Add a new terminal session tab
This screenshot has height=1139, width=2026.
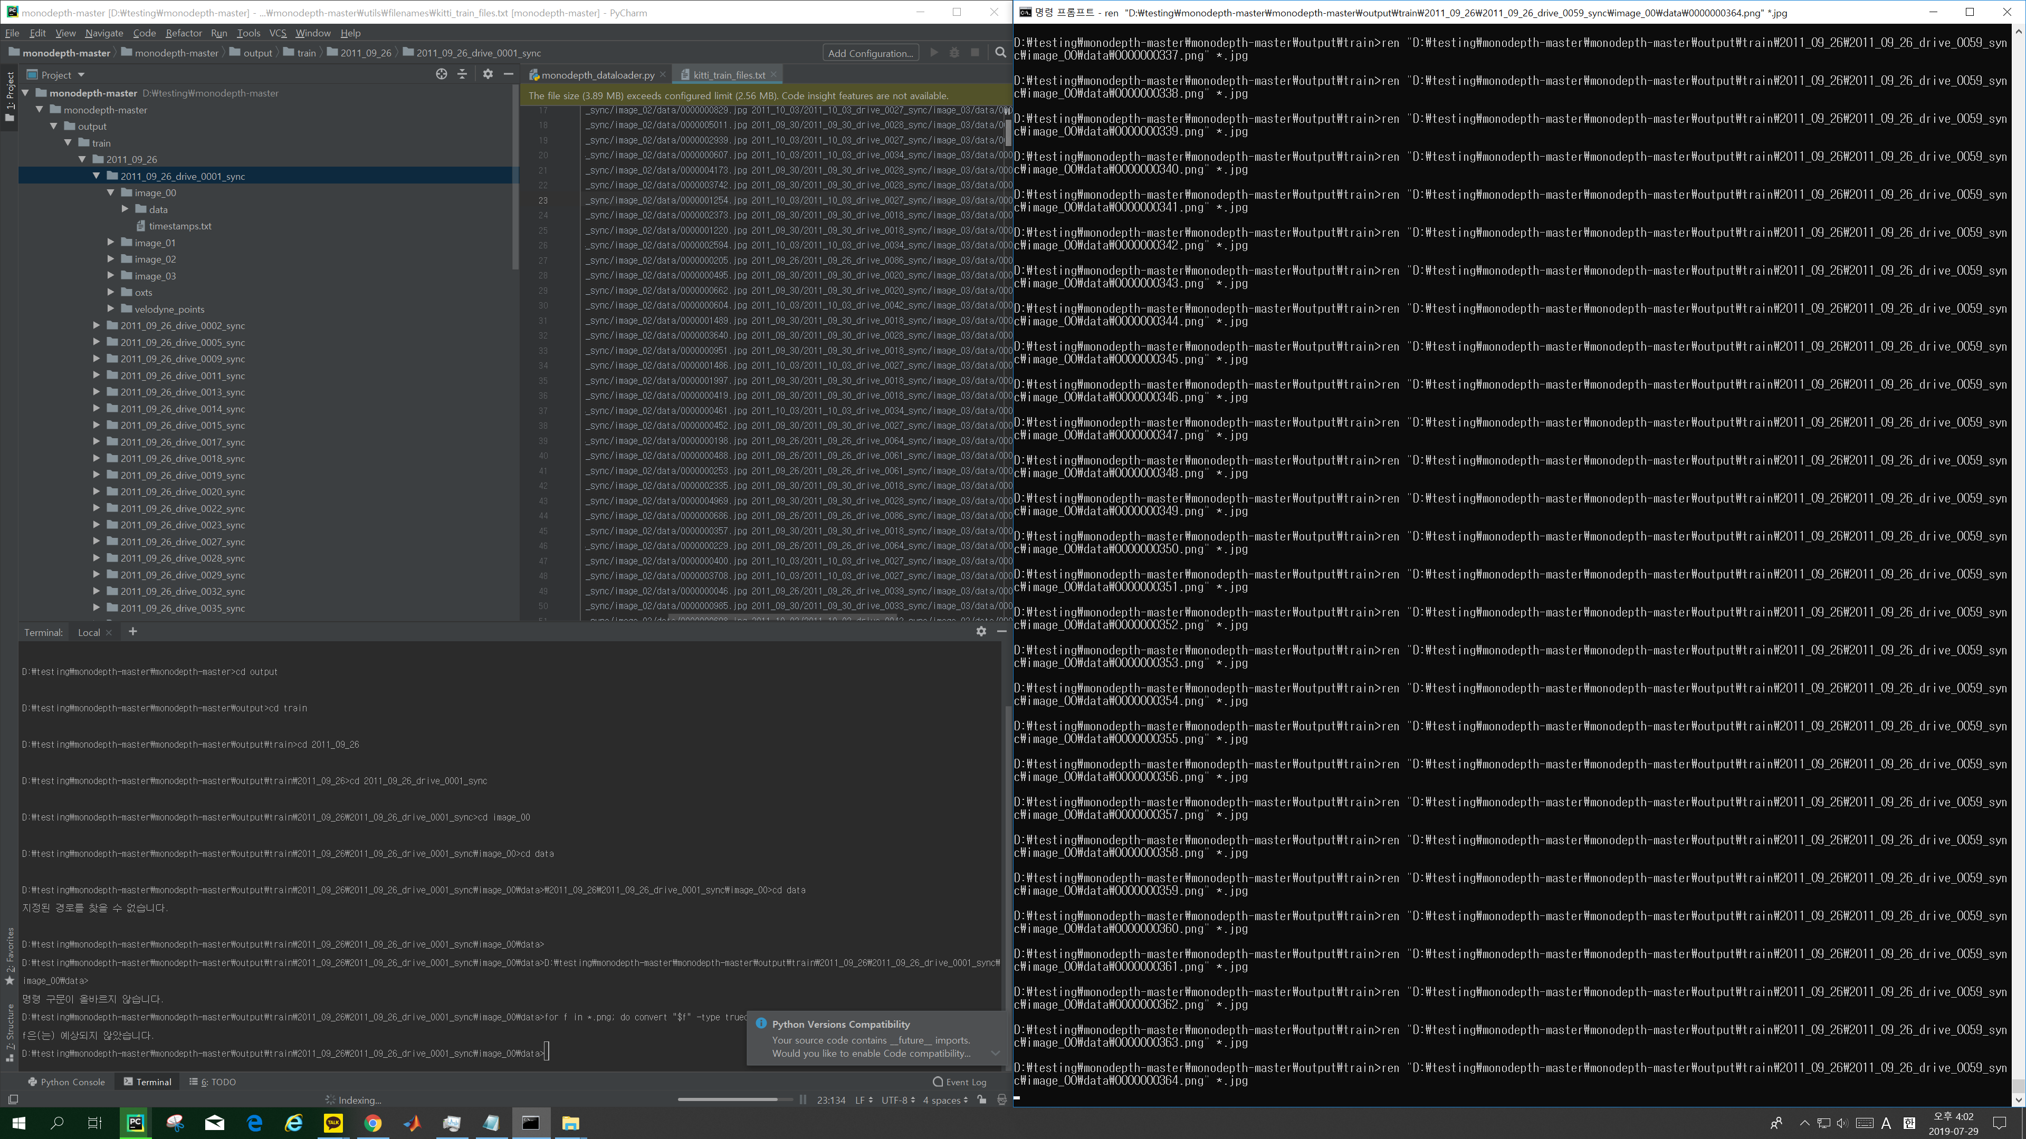(x=133, y=631)
